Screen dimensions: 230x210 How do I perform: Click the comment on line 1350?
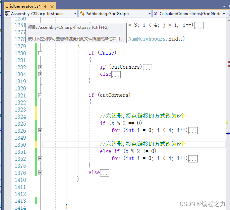coord(142,144)
